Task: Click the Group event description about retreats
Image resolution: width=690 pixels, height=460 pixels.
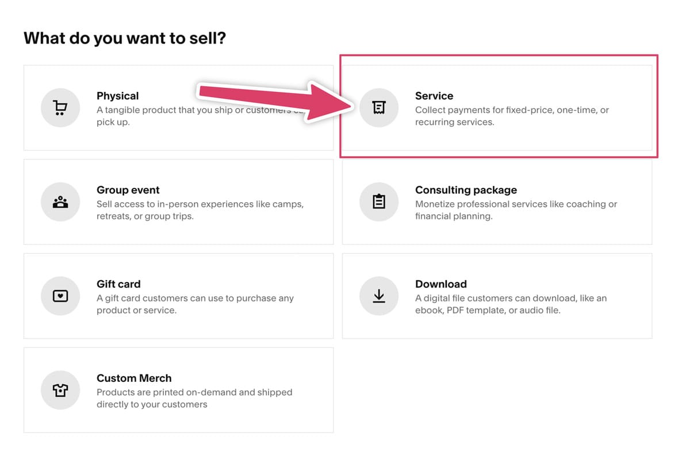Action: 200,210
